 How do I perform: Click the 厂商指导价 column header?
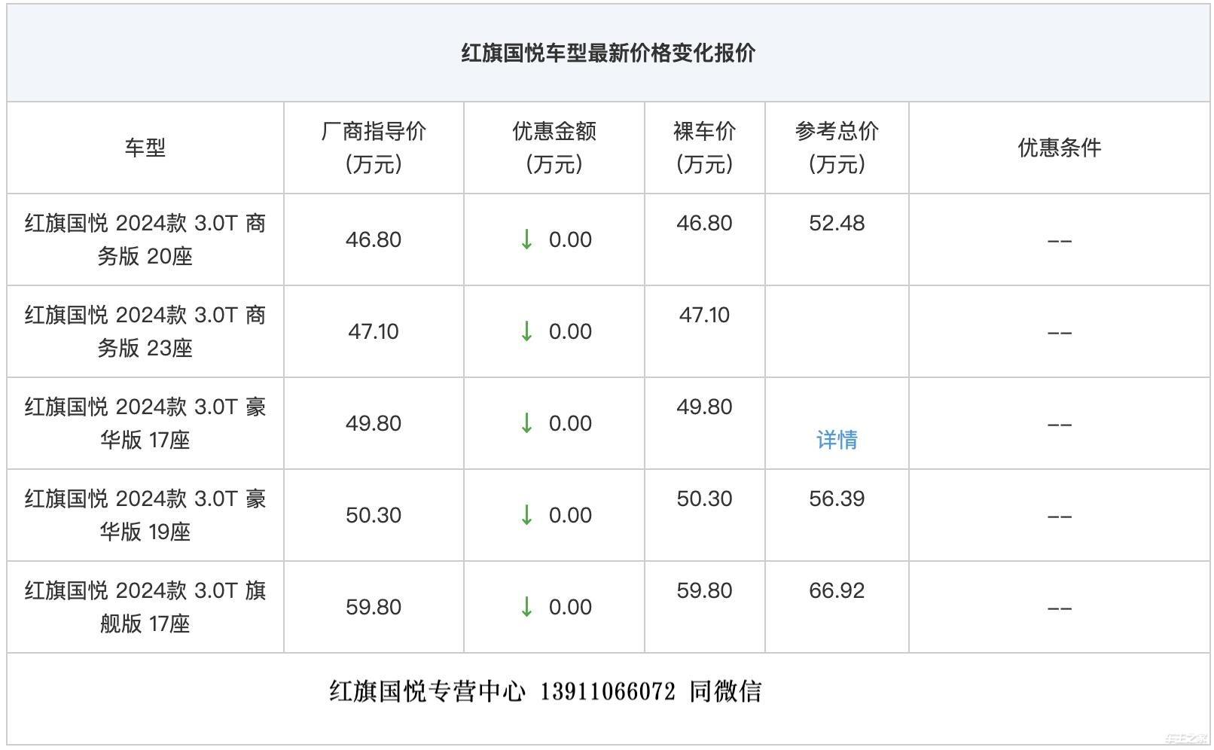tap(374, 148)
